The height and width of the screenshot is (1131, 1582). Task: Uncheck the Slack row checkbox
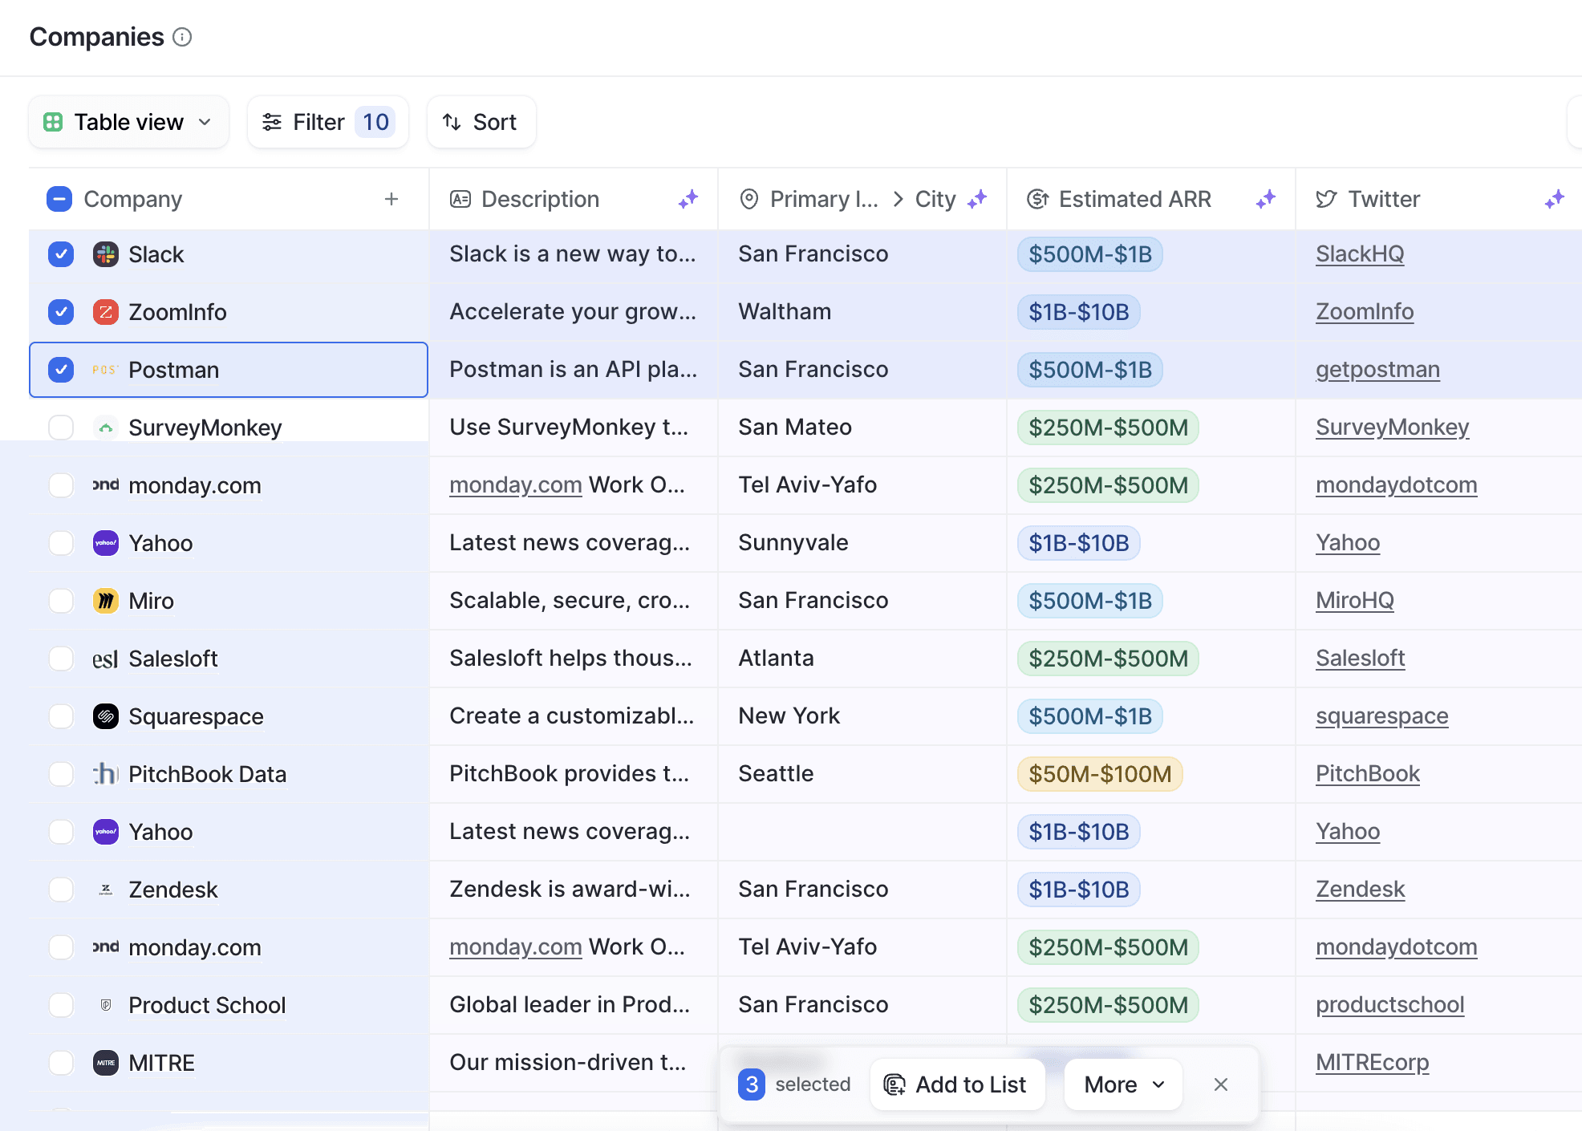click(x=61, y=254)
